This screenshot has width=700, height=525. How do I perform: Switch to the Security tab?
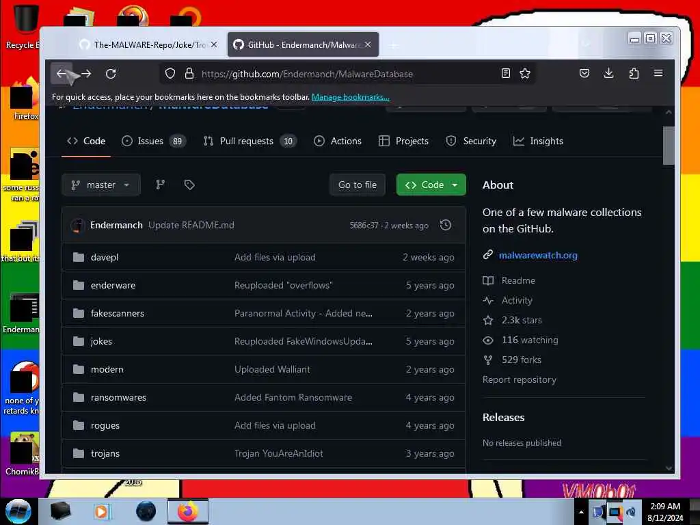[x=471, y=141]
